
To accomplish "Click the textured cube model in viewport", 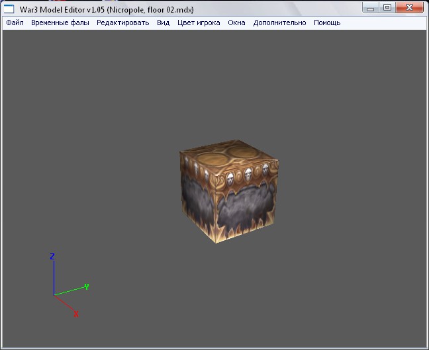I will click(229, 191).
